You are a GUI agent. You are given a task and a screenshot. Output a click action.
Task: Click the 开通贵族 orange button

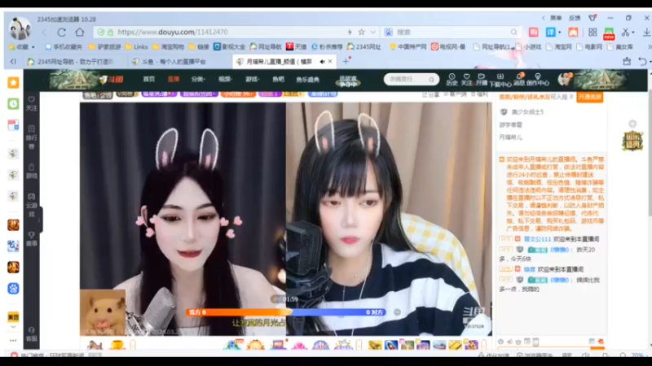589,97
